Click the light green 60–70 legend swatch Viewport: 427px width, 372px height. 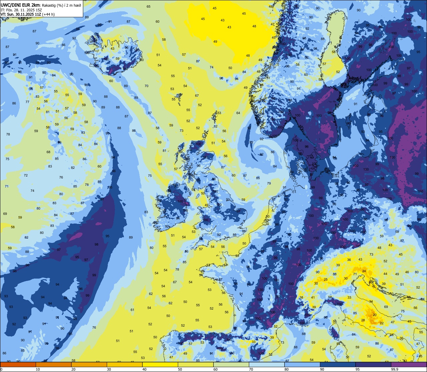tap(231, 365)
